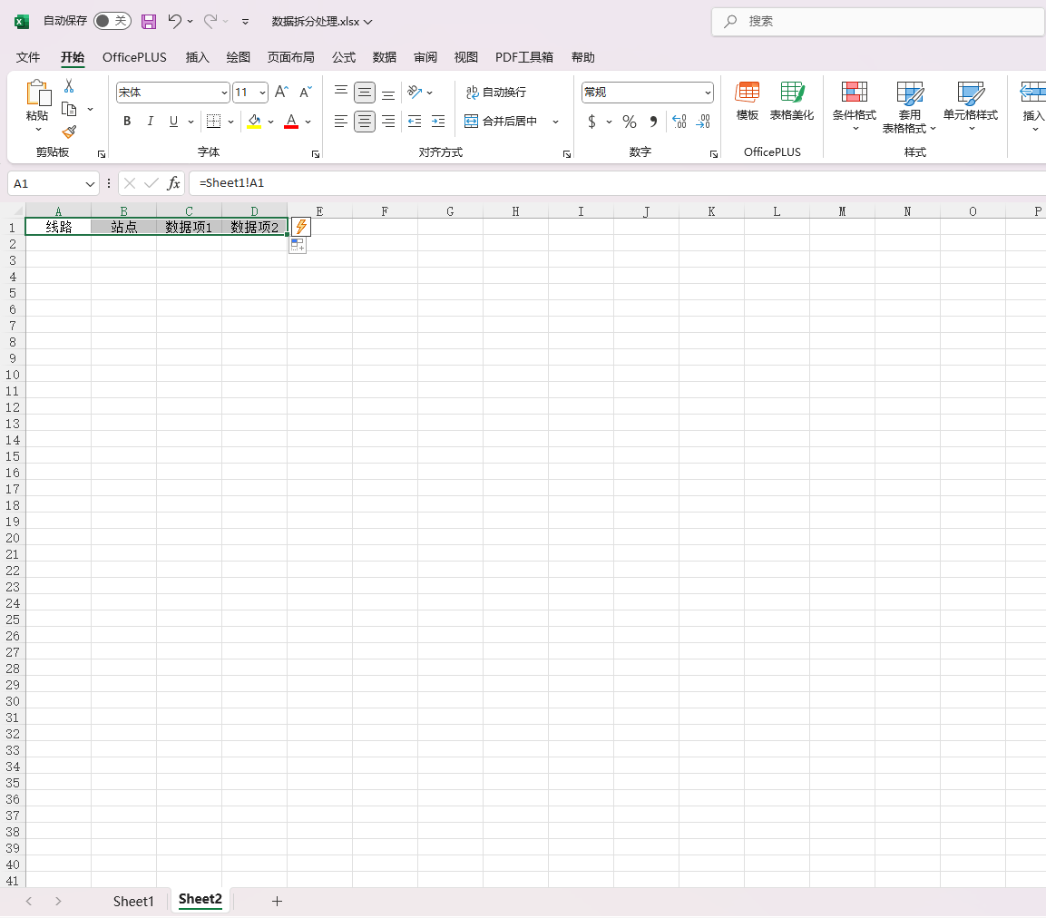Viewport: 1046px width, 918px height.
Task: Expand the 合并后居中 dropdown arrow
Action: click(x=555, y=122)
